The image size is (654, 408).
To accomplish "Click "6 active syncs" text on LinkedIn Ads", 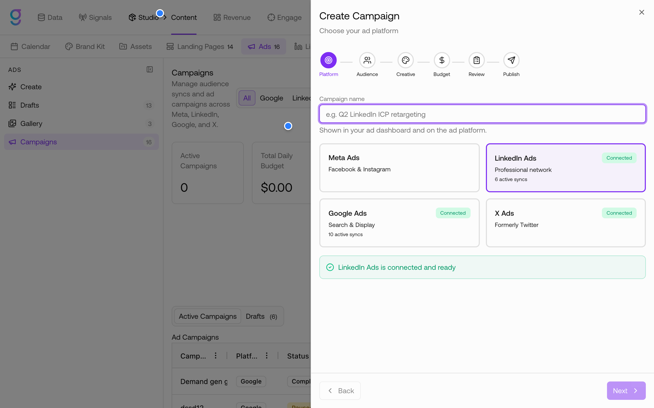I will coord(511,179).
